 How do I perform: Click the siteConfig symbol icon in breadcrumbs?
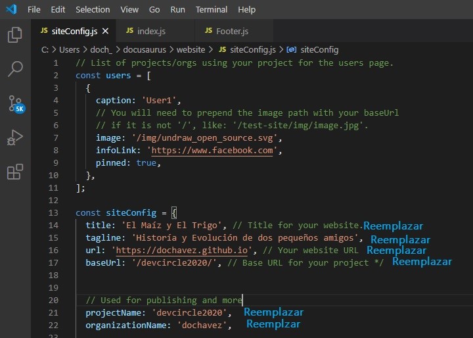(292, 49)
